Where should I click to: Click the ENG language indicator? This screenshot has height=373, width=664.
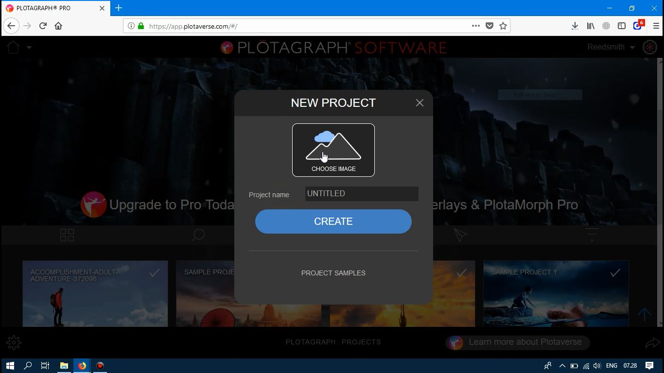[612, 366]
